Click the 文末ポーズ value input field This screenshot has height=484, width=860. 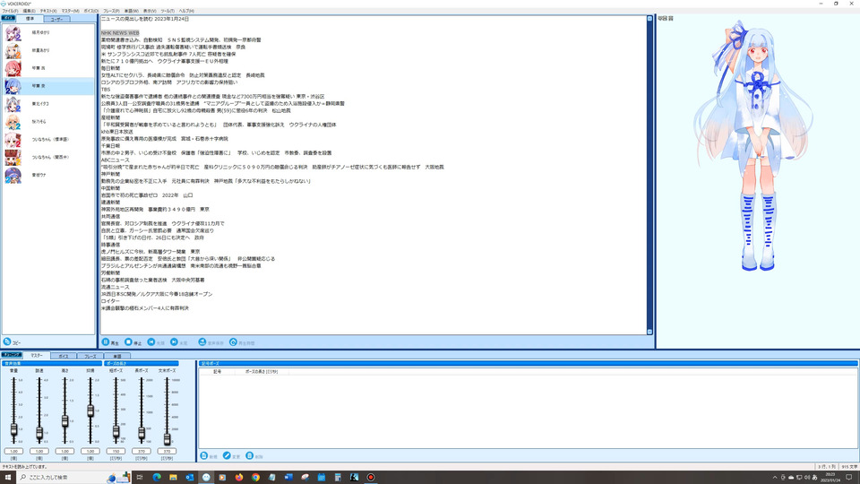[167, 451]
